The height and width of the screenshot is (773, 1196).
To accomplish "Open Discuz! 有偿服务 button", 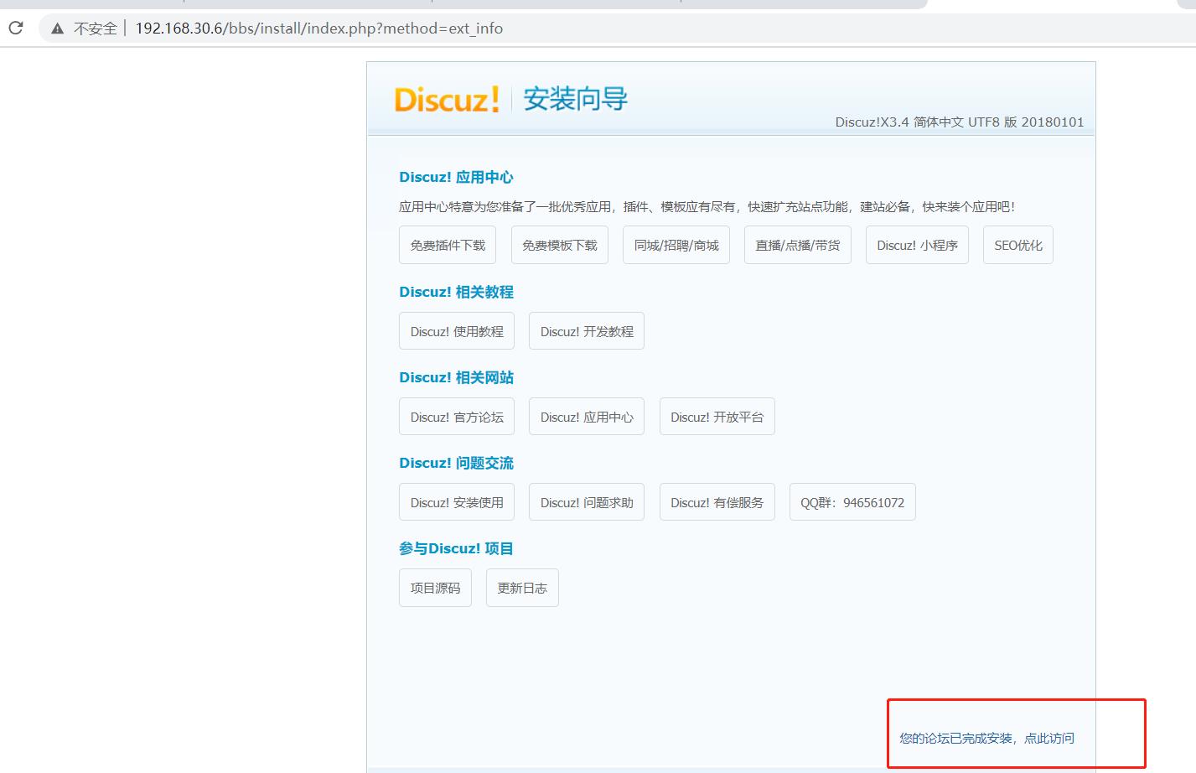I will (717, 502).
